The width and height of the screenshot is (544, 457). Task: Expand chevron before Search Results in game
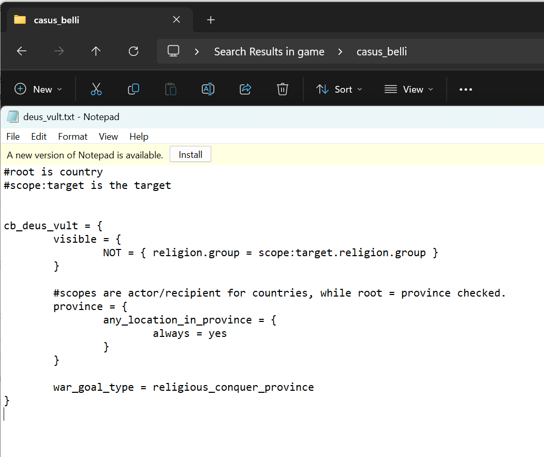(x=197, y=52)
